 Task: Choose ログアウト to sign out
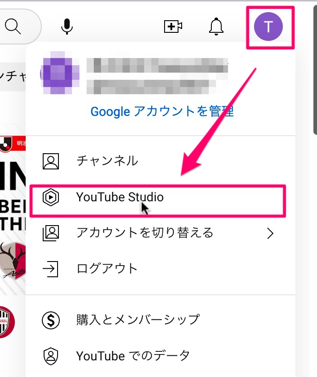coord(161,269)
